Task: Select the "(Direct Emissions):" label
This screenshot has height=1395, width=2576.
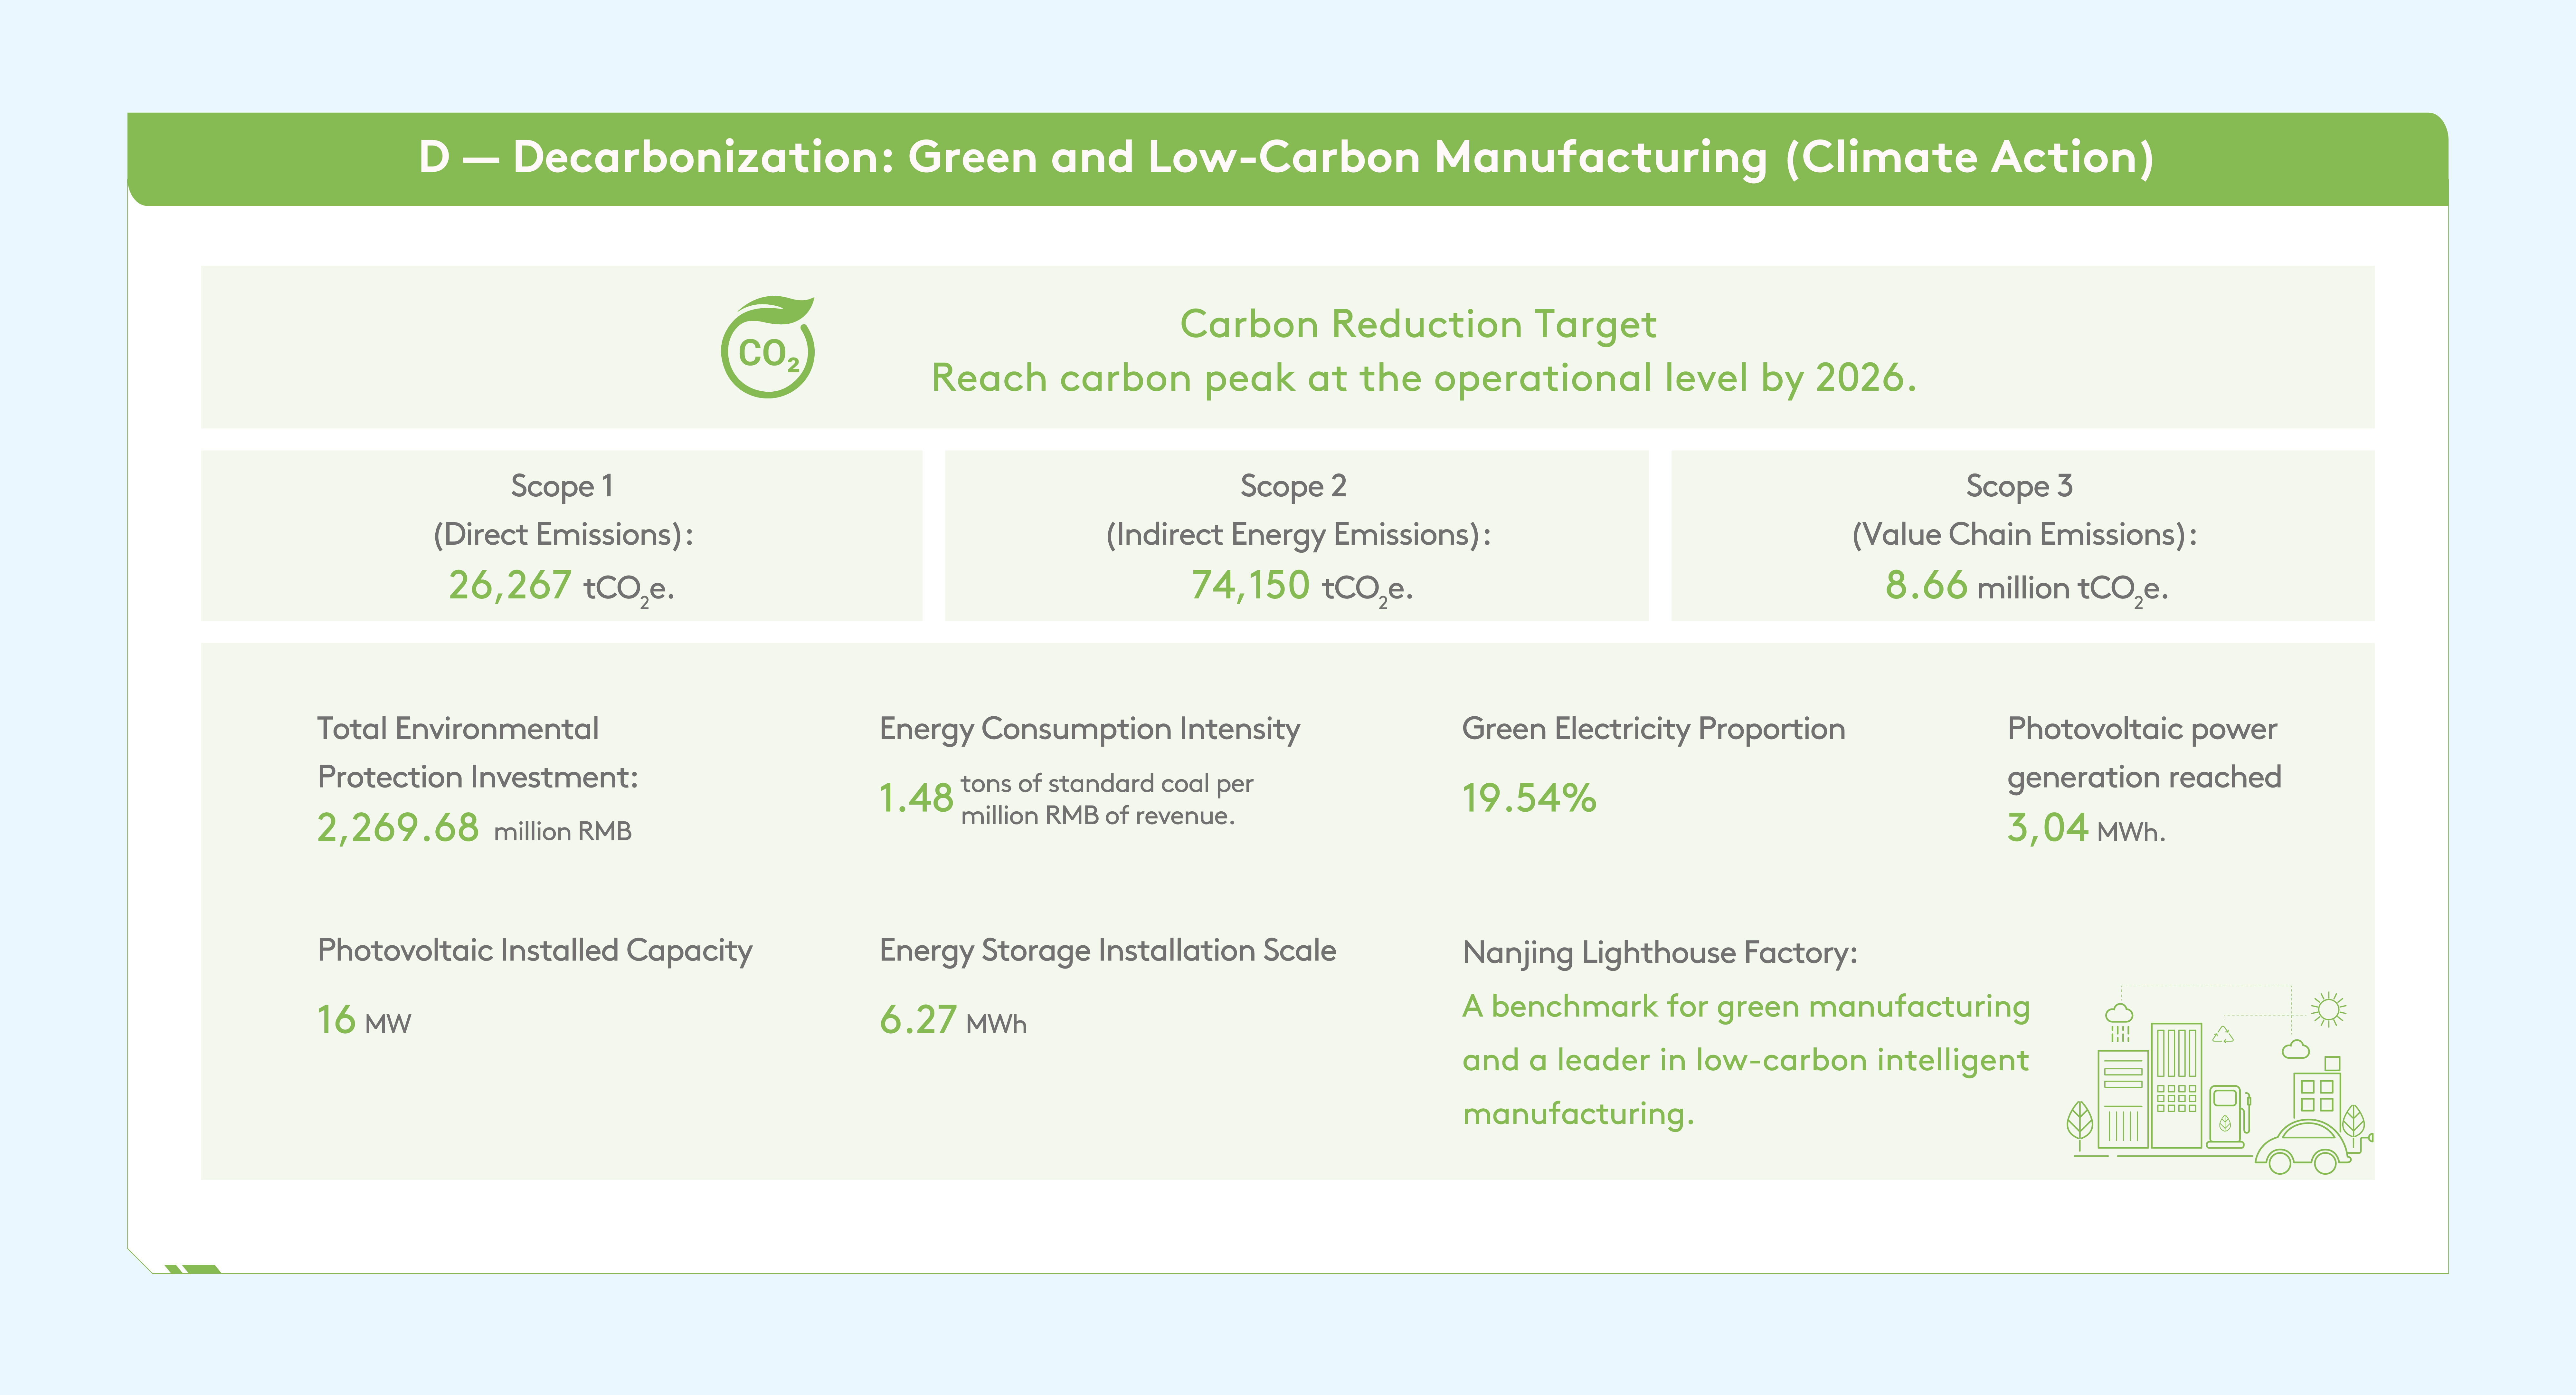Action: coord(563,535)
